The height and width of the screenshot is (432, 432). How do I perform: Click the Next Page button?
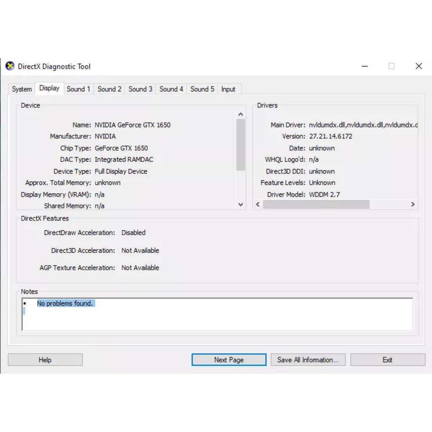pos(229,360)
